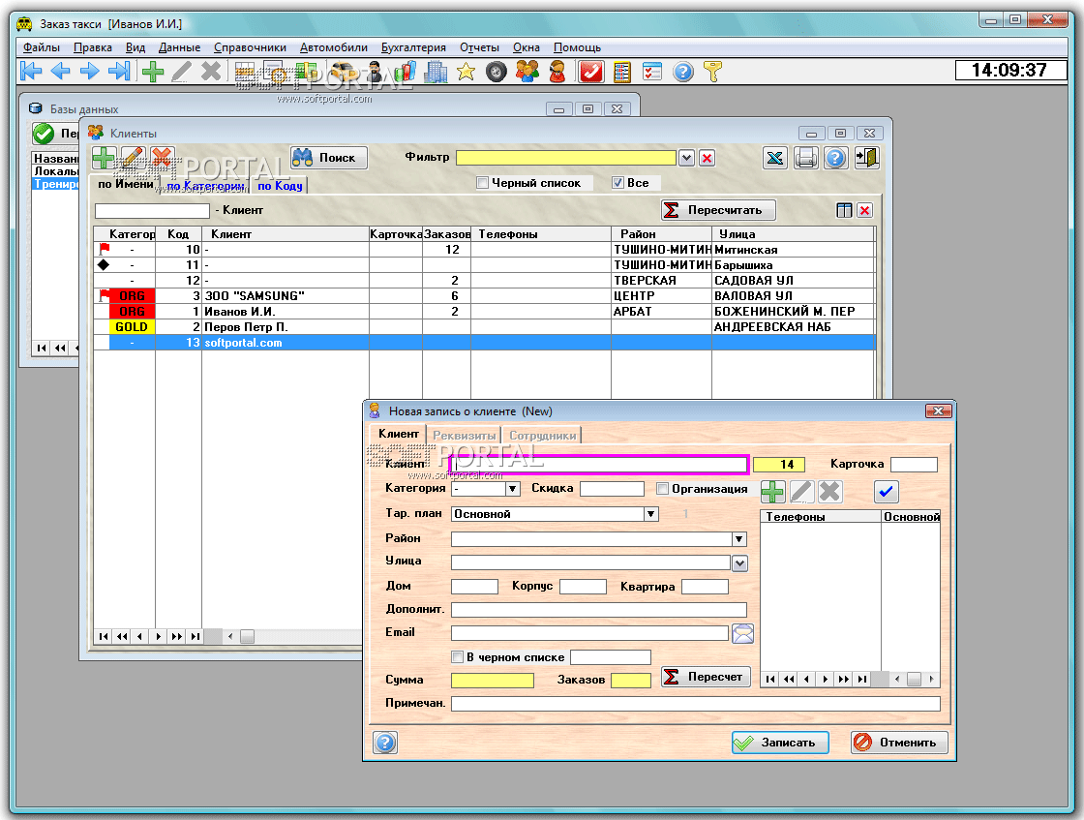
Task: Open the driver man icon in toolbar
Action: [374, 72]
